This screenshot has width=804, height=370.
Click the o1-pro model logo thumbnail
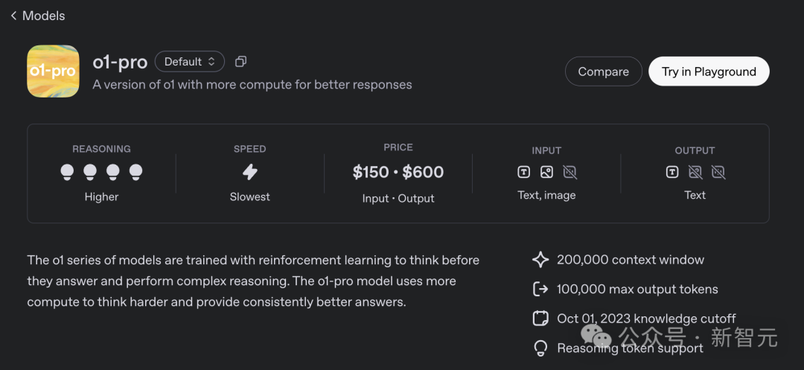[x=53, y=71]
